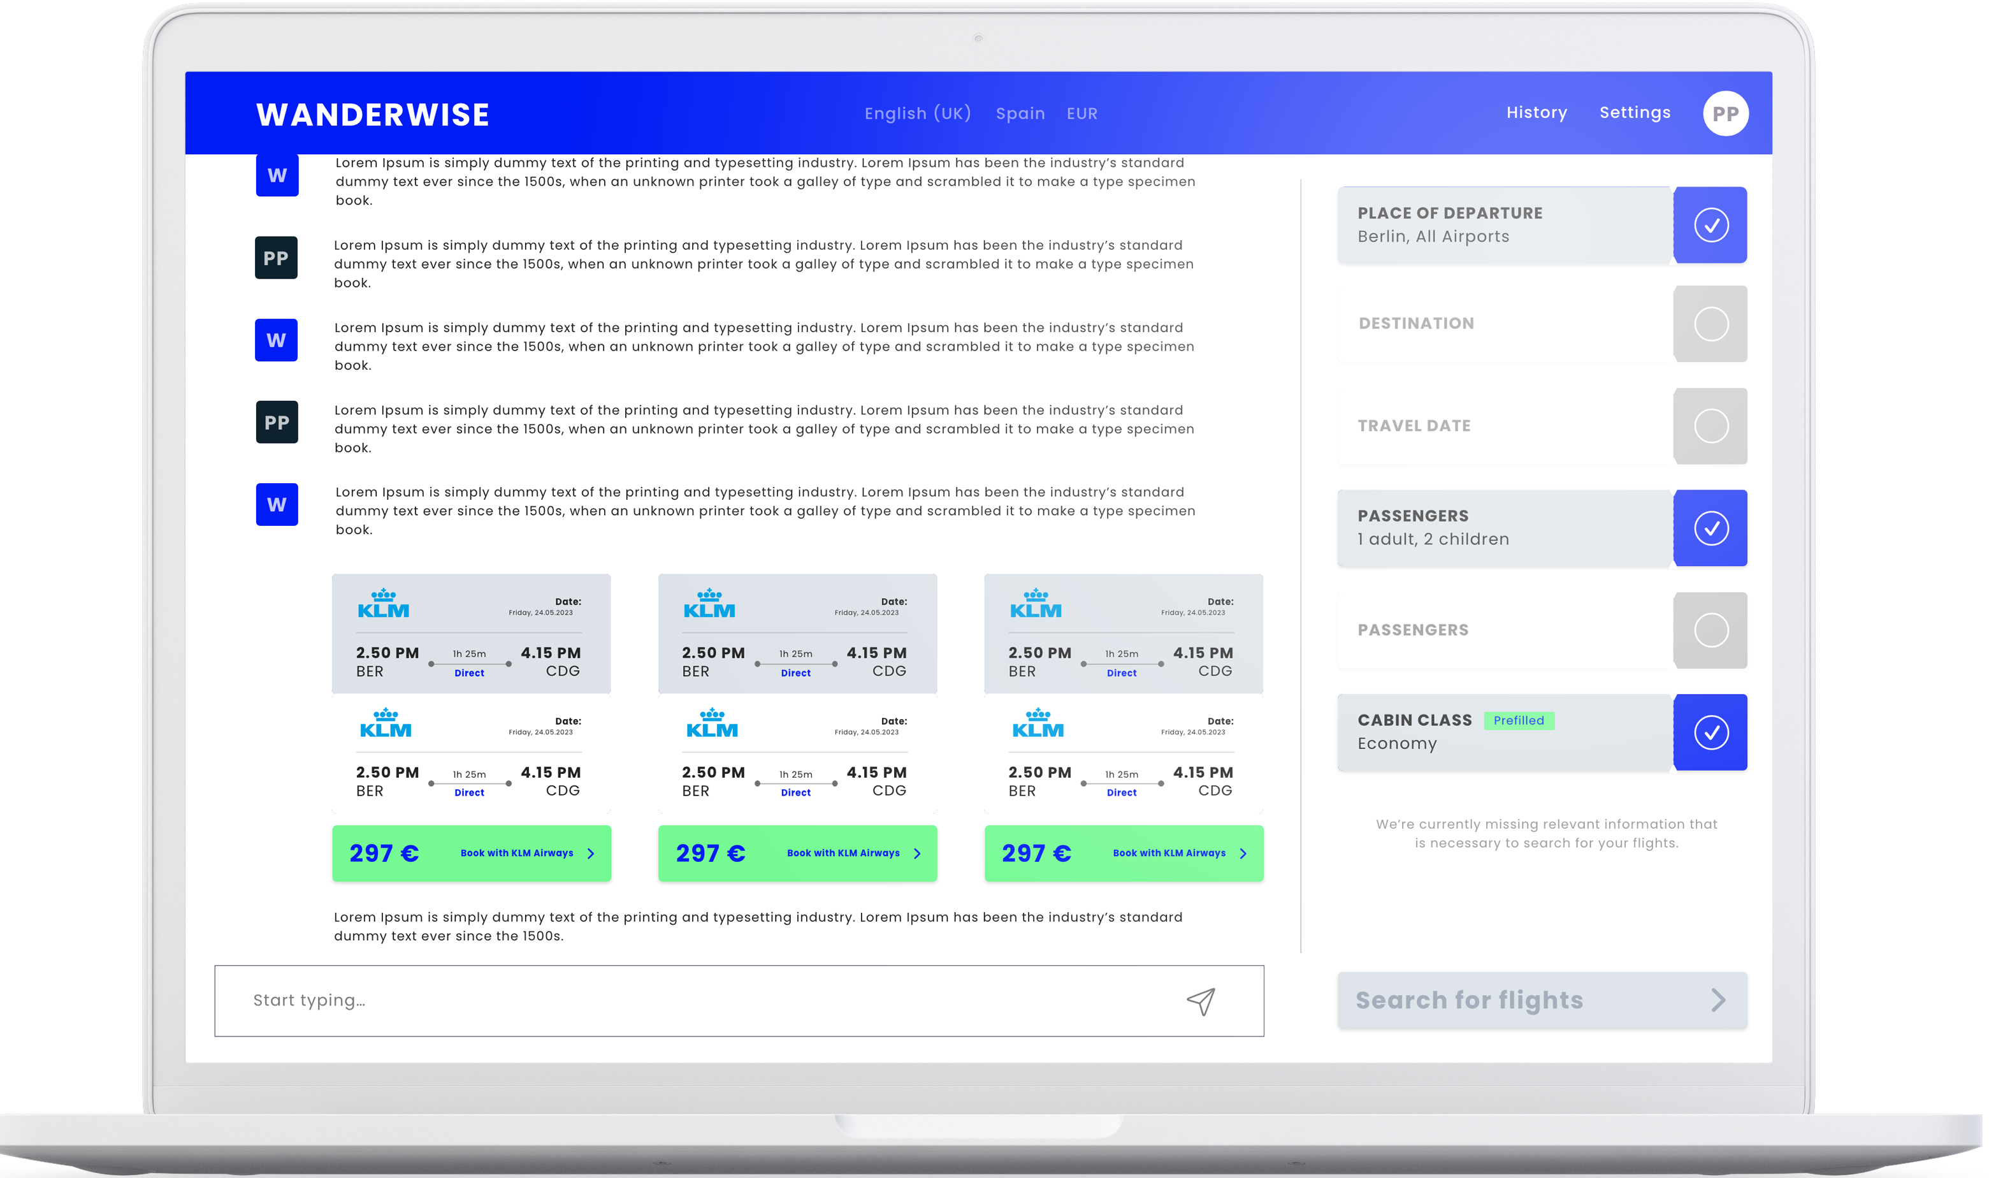Screen dimensions: 1989x1178
Task: Uncheck the Cabin Class checkmark
Action: click(1710, 732)
